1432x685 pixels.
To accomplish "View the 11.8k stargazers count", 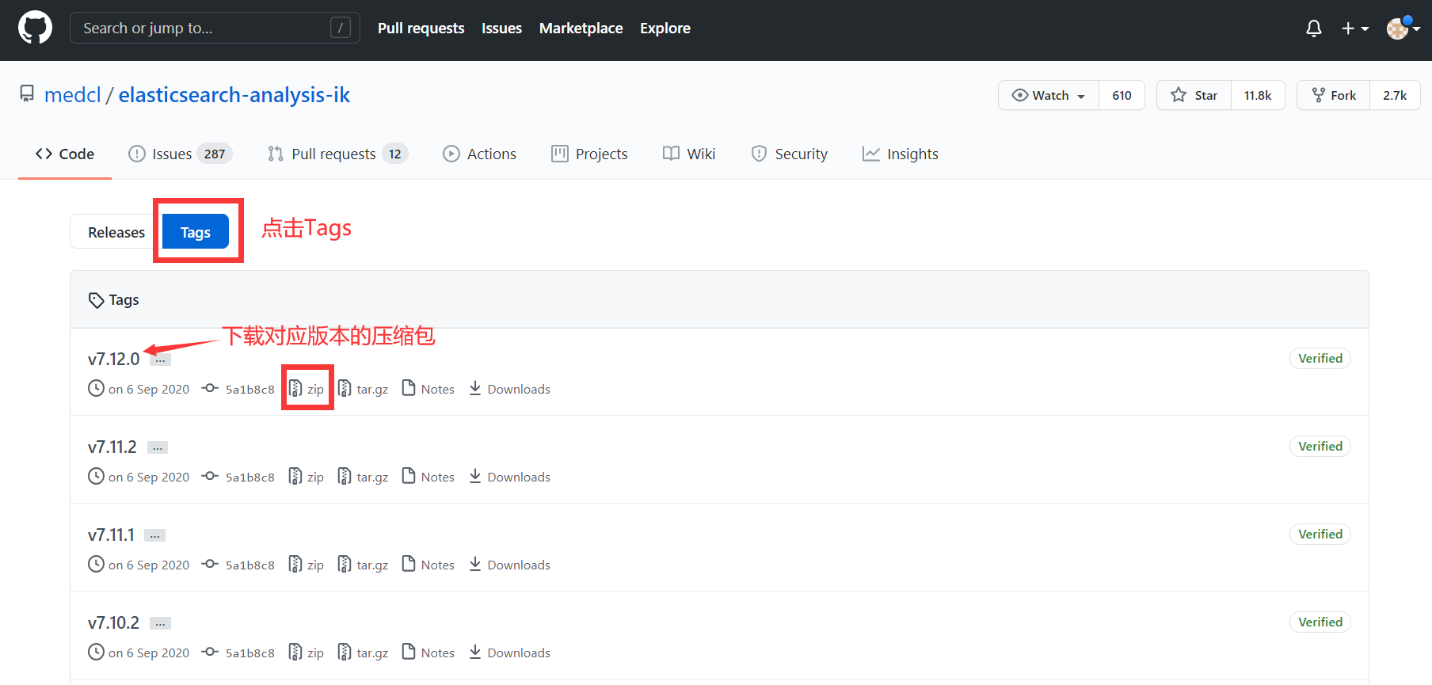I will tap(1258, 95).
